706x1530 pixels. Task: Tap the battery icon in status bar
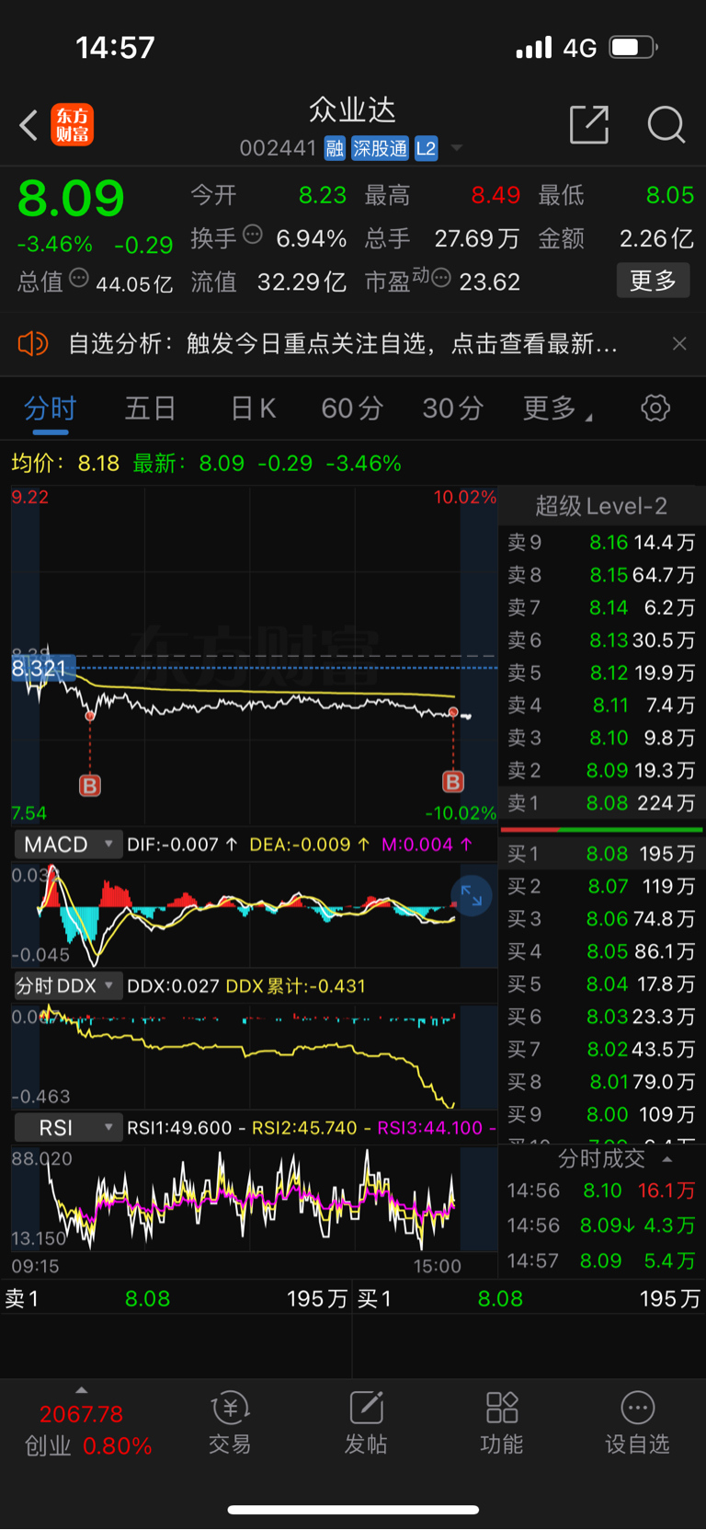click(x=633, y=47)
